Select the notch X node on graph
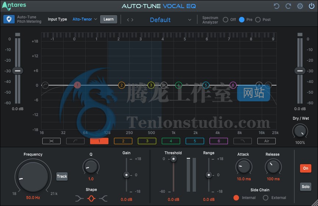The image size is (318, 206). click(164, 85)
